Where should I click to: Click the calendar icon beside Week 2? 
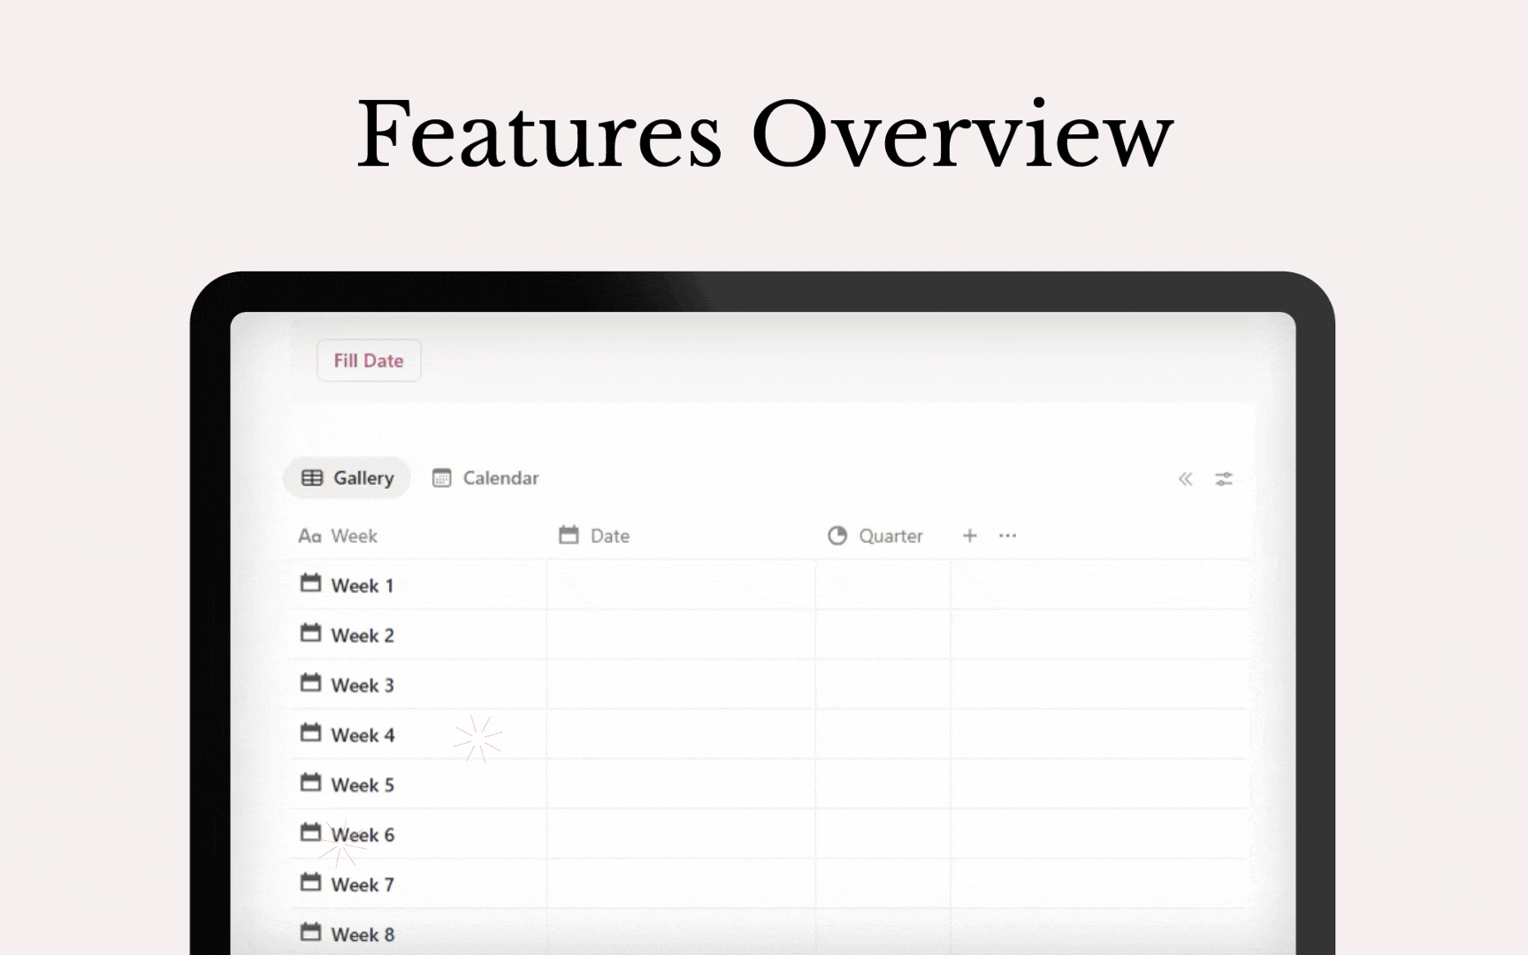(x=310, y=634)
